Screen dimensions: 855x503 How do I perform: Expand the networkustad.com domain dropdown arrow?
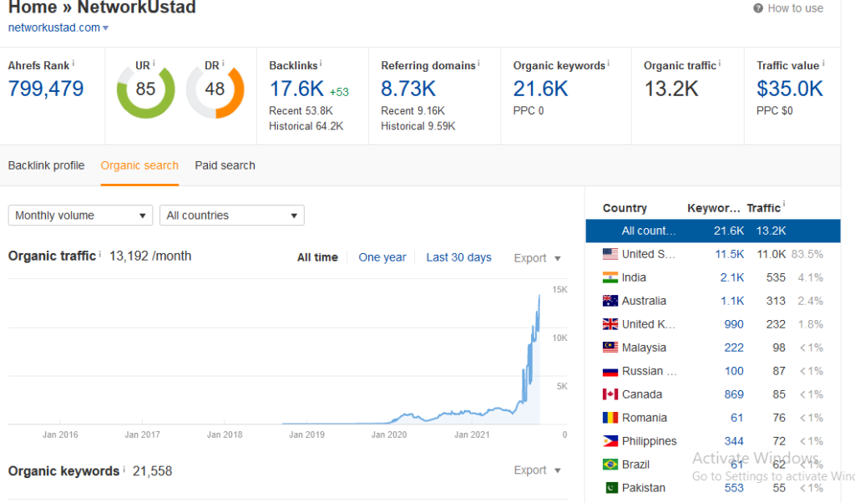(105, 28)
